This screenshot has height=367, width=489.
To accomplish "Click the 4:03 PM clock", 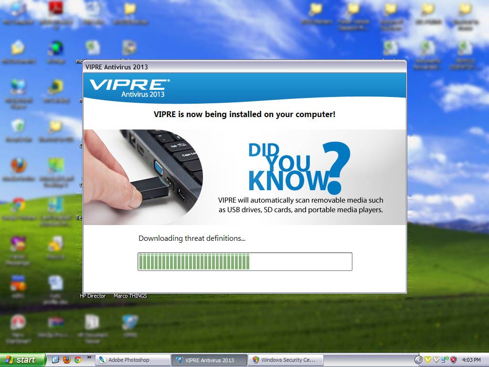I will tap(471, 360).
